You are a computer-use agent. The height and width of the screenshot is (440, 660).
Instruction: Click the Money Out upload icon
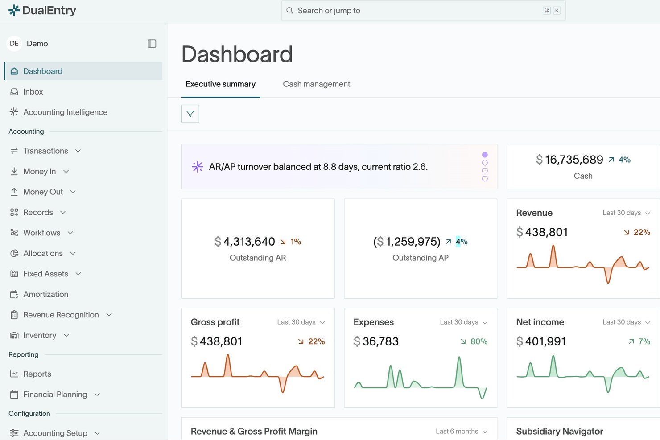pyautogui.click(x=14, y=192)
